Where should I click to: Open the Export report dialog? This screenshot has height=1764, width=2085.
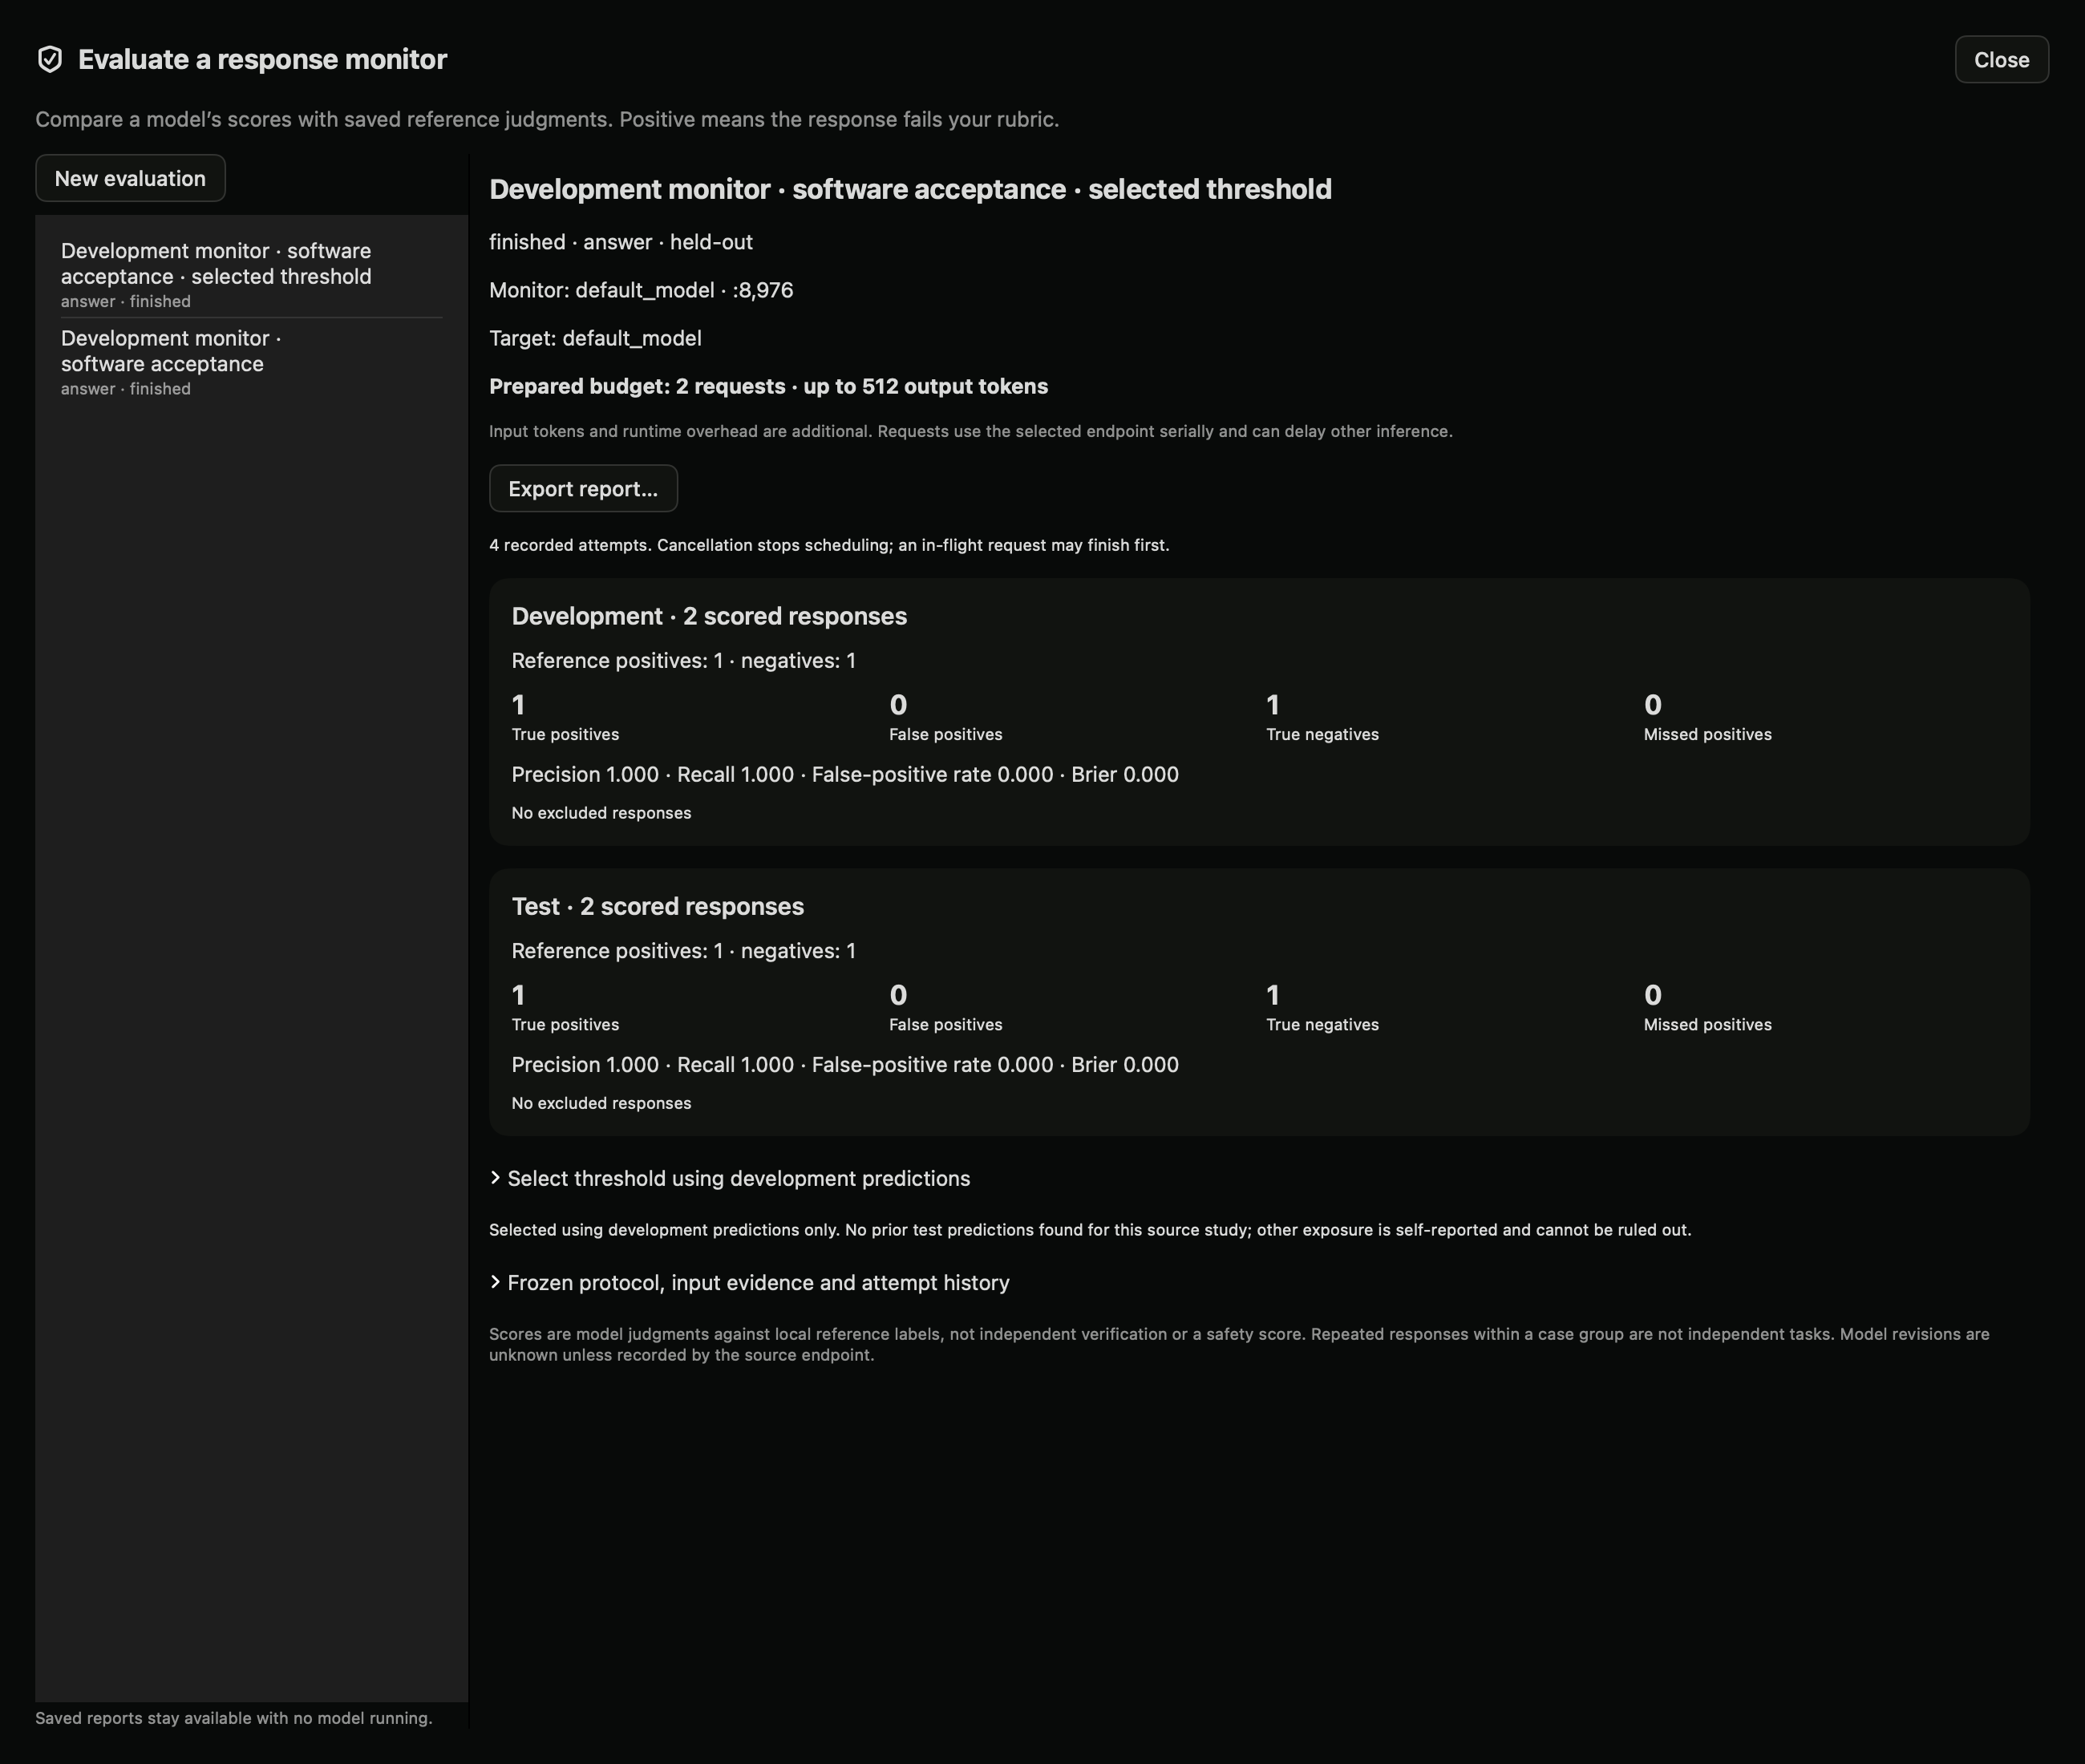[583, 488]
